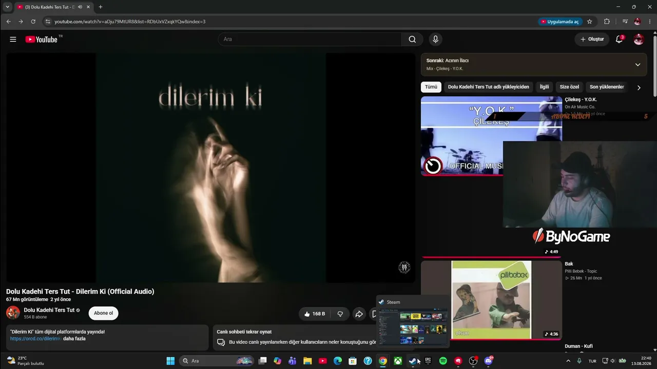Mute the tab via its speaker icon

pyautogui.click(x=80, y=7)
